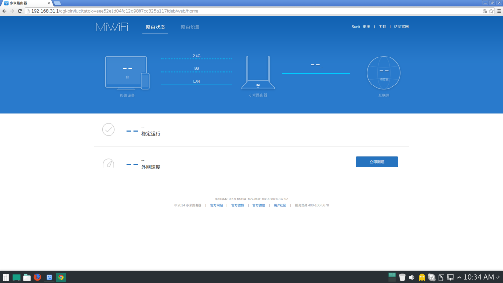This screenshot has width=503, height=283.
Task: Go back using the browser back arrow
Action: pyautogui.click(x=4, y=11)
